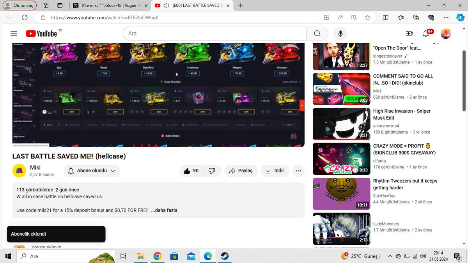Open Google Chrome from the taskbar

click(x=157, y=256)
